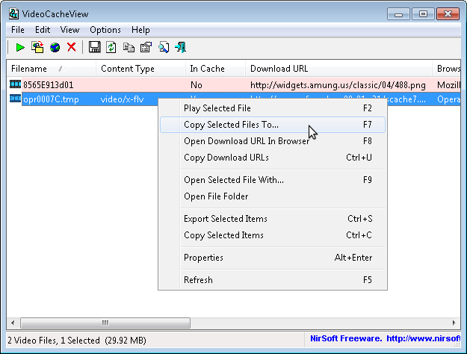The height and width of the screenshot is (354, 467).
Task: Choose Copy Selected Items context entry
Action: coord(273,235)
